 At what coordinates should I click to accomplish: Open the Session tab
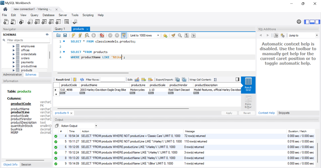pyautogui.click(x=26, y=165)
